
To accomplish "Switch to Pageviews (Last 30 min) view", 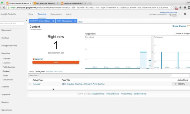I will click(x=54, y=71).
